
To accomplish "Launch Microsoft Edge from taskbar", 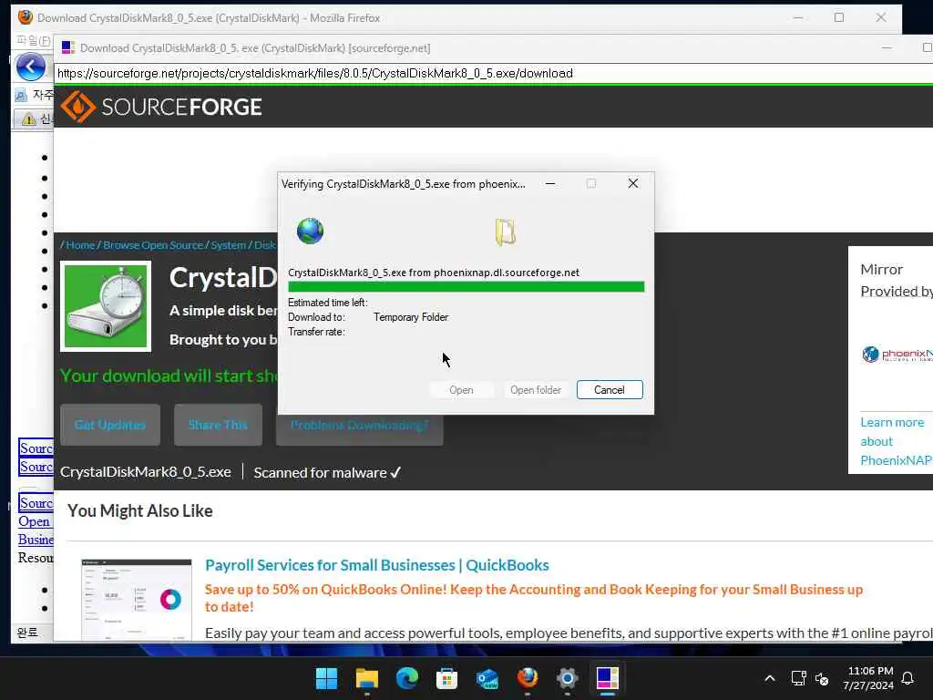I will 407,678.
